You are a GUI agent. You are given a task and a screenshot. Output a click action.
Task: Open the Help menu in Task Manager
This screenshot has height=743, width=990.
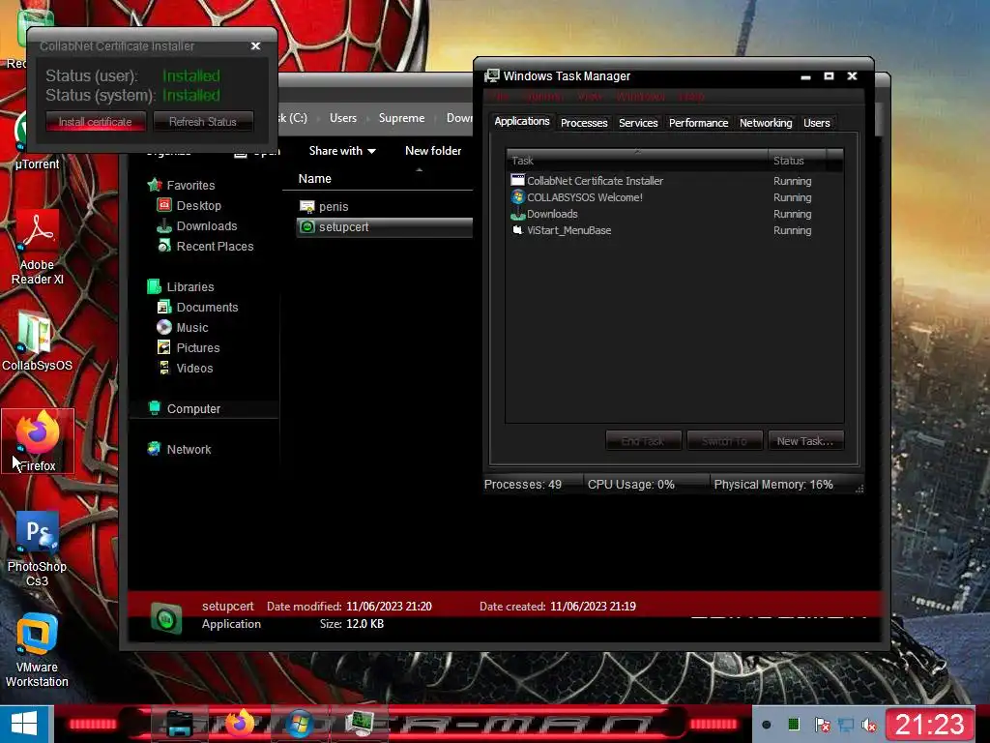(x=691, y=96)
